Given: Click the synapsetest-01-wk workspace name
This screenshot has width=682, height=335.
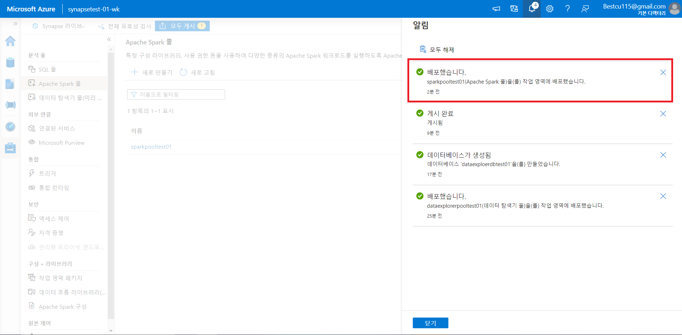Looking at the screenshot, I should tap(94, 9).
